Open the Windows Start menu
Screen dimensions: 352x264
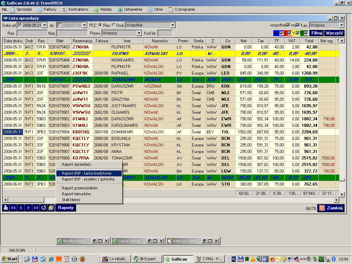coord(9,259)
